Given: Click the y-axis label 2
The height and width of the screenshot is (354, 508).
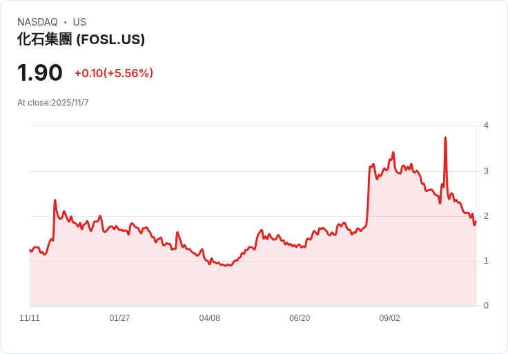Looking at the screenshot, I should click(x=486, y=216).
